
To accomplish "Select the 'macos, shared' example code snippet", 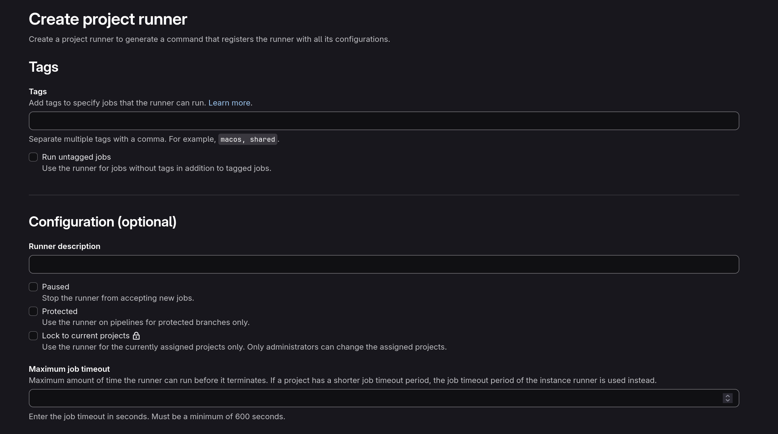I will pos(247,139).
